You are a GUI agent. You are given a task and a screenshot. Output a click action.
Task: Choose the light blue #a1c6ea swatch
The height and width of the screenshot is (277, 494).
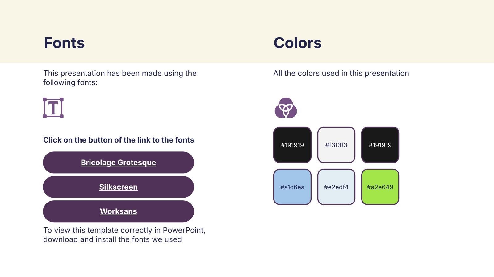292,187
